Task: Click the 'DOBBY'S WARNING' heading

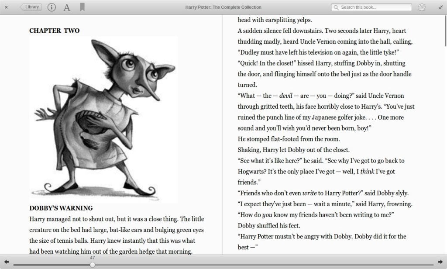Action: (61, 208)
